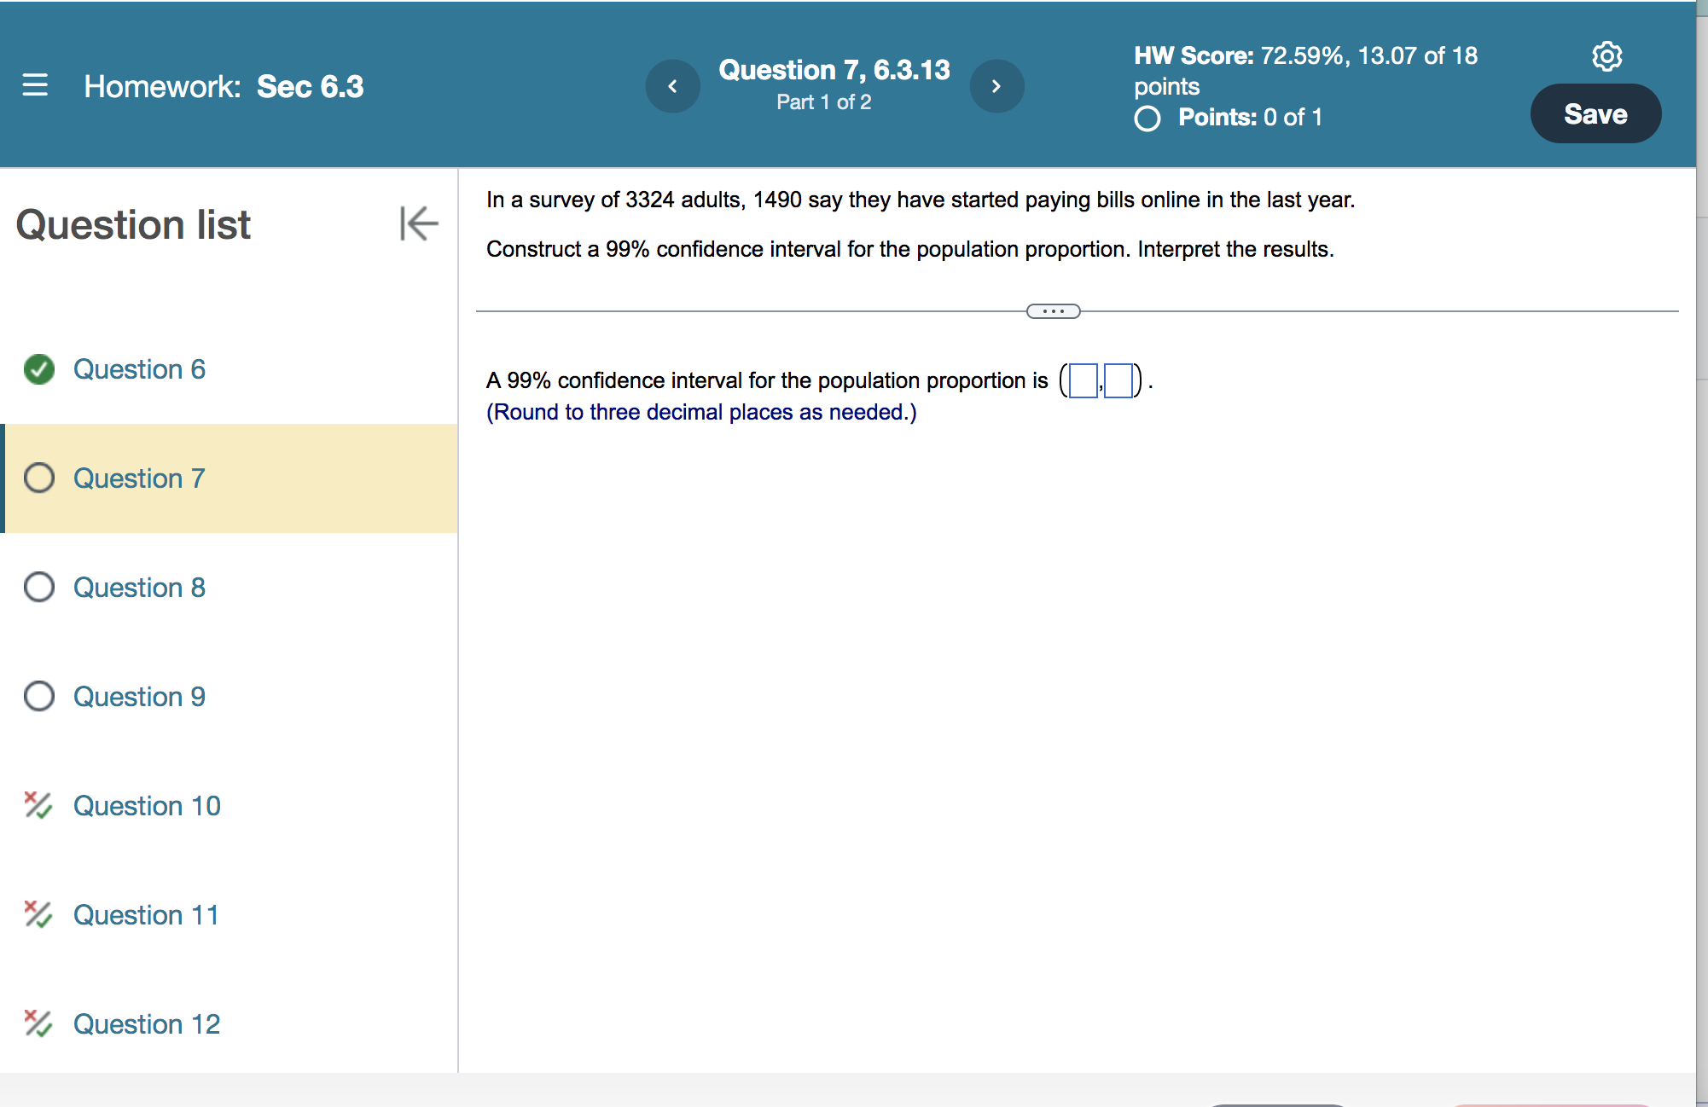Click the Points circle indicator
Screen dimensions: 1708x1107
tap(1147, 118)
